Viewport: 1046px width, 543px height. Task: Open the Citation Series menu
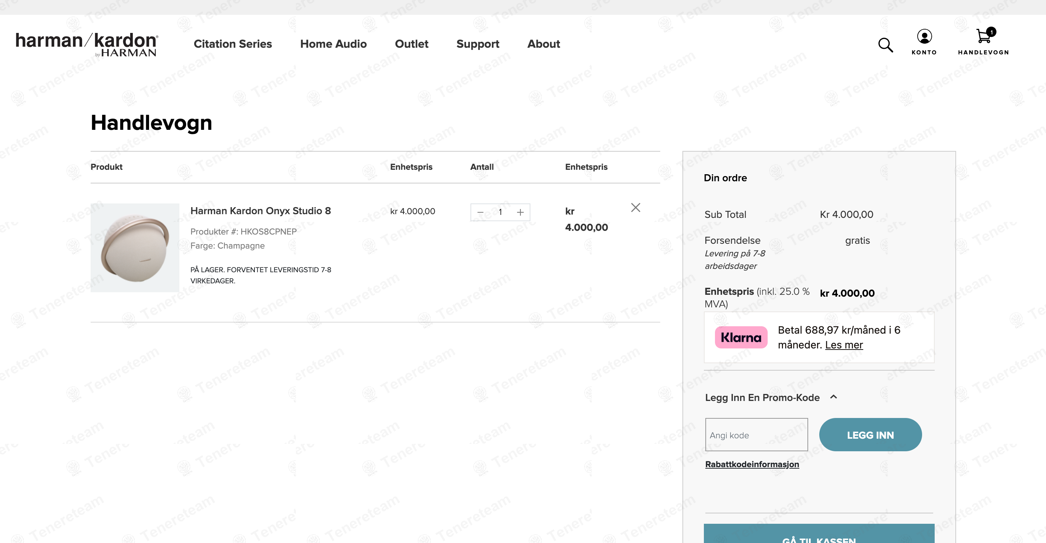click(x=233, y=44)
